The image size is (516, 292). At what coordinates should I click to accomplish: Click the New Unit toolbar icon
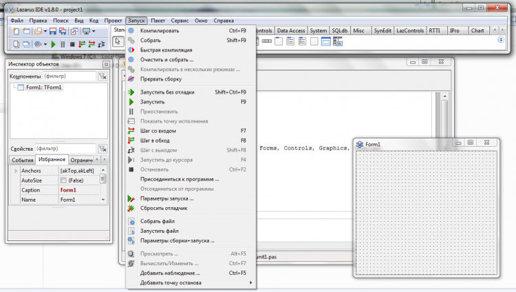(16, 31)
